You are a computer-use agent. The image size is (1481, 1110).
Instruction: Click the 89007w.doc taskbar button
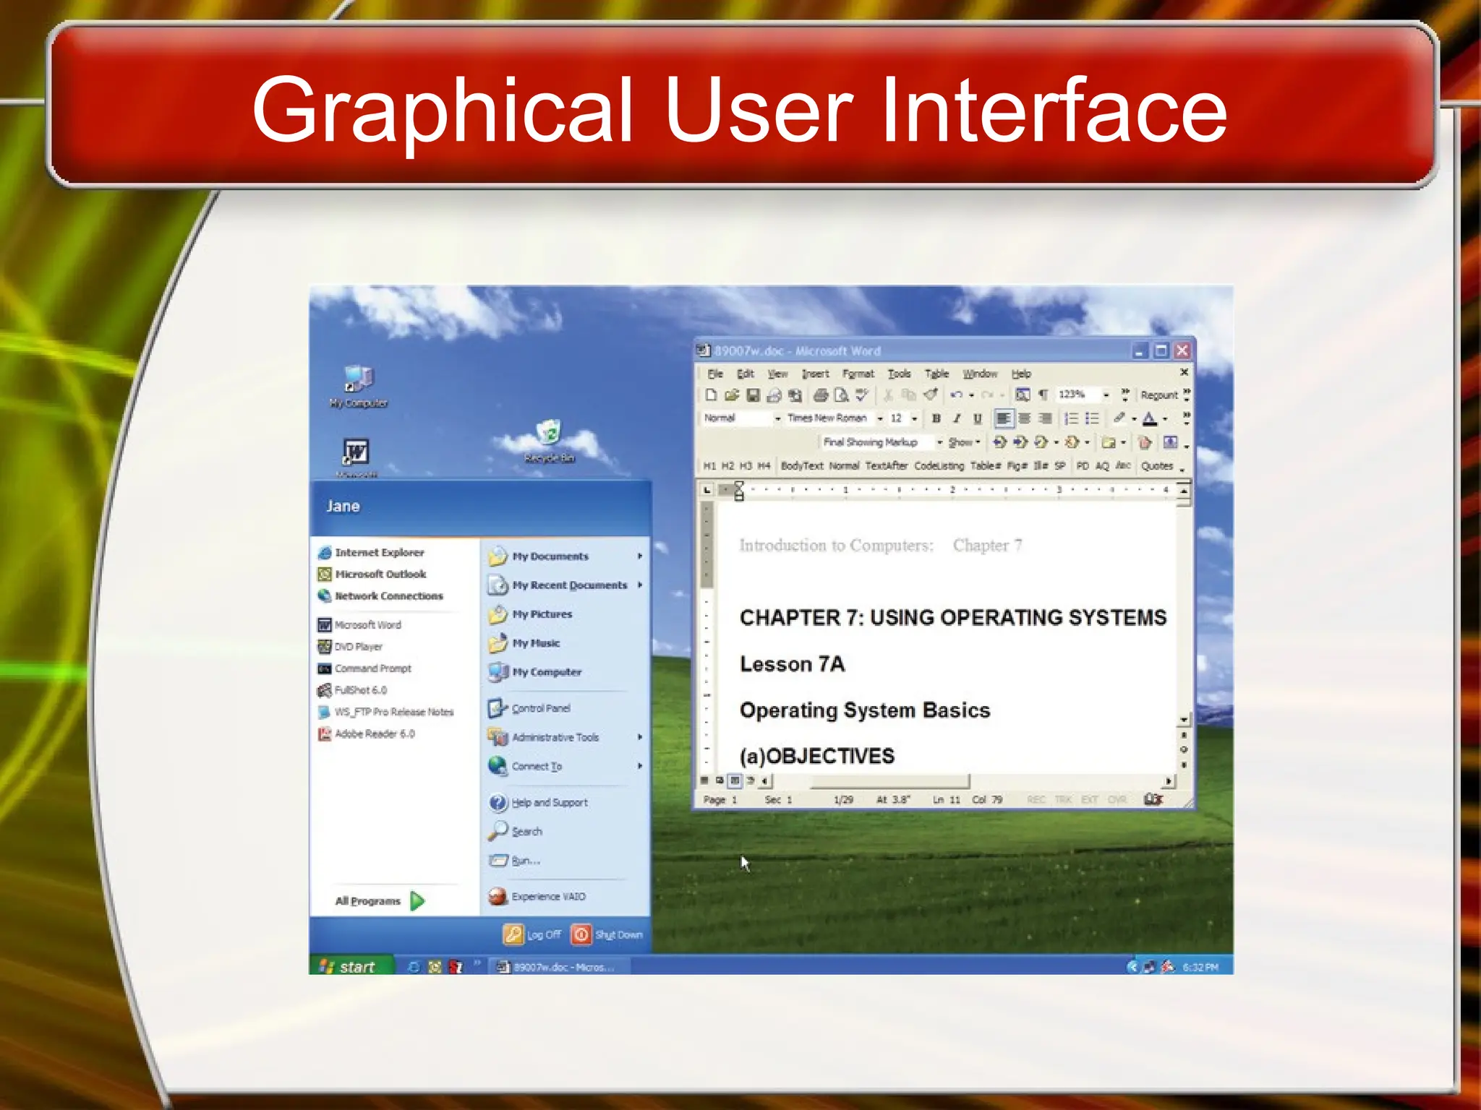click(x=558, y=967)
